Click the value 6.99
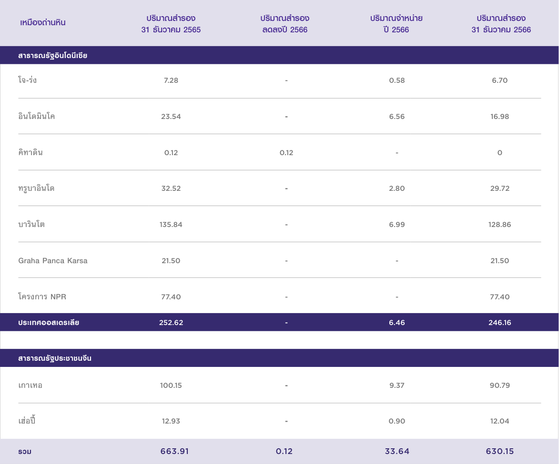 397,225
